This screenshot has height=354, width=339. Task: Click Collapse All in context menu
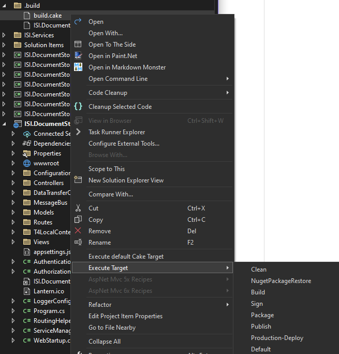point(105,342)
